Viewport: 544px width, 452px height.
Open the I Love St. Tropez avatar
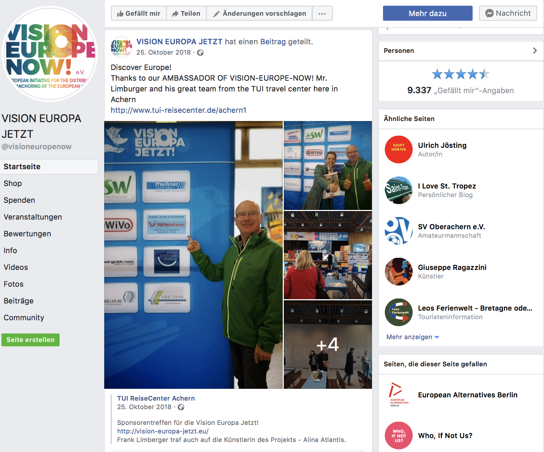(x=398, y=190)
